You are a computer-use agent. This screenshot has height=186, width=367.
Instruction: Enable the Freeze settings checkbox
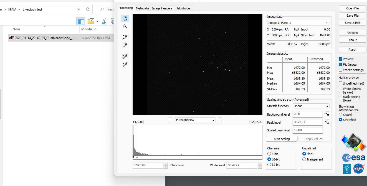(x=340, y=70)
